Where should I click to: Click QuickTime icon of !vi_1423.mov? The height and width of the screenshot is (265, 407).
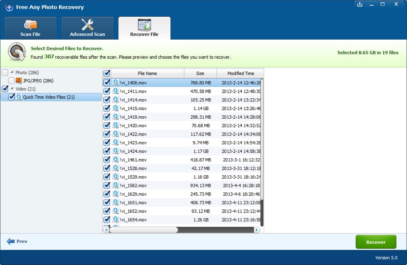coord(115,142)
